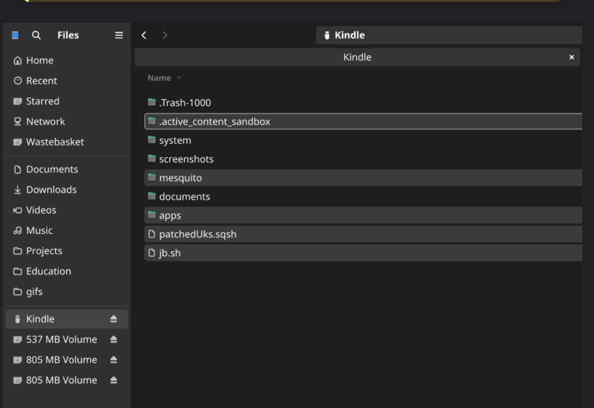
Task: Go to Home in the sidebar
Action: point(40,61)
